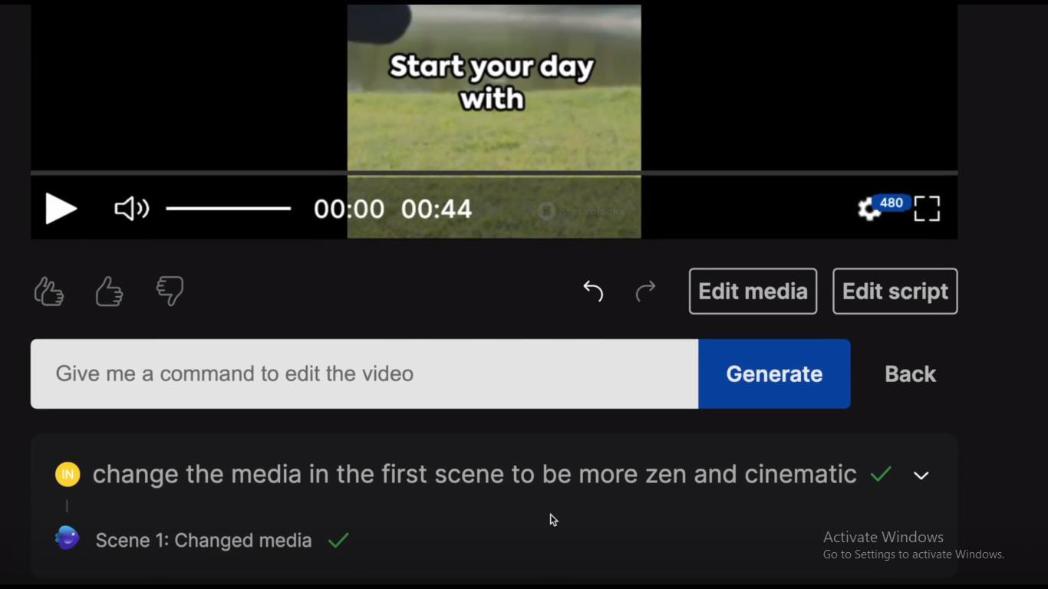The height and width of the screenshot is (589, 1048).
Task: Select the Scene 1: Changed media entry
Action: click(203, 541)
